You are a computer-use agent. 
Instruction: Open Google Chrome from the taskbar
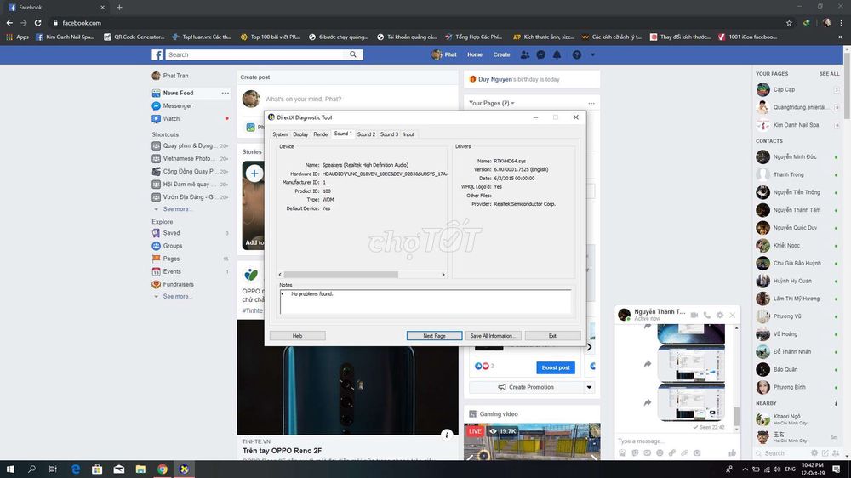click(x=163, y=469)
